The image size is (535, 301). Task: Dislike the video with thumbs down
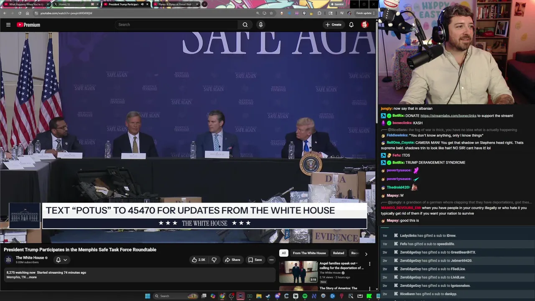click(x=214, y=260)
